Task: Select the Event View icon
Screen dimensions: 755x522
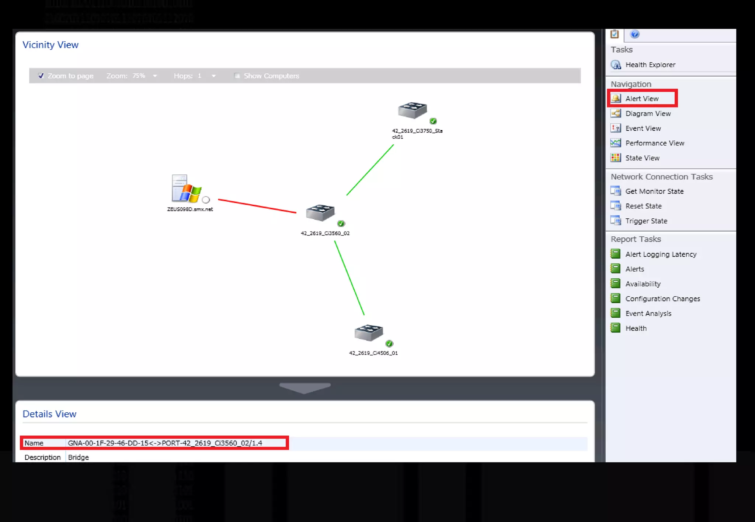Action: pyautogui.click(x=616, y=128)
